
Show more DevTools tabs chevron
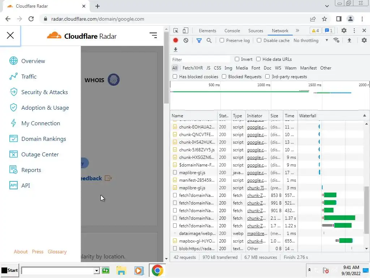click(x=297, y=30)
